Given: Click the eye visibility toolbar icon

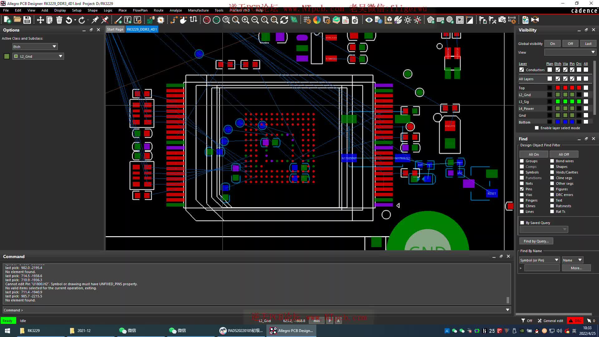Looking at the screenshot, I should pos(369,20).
